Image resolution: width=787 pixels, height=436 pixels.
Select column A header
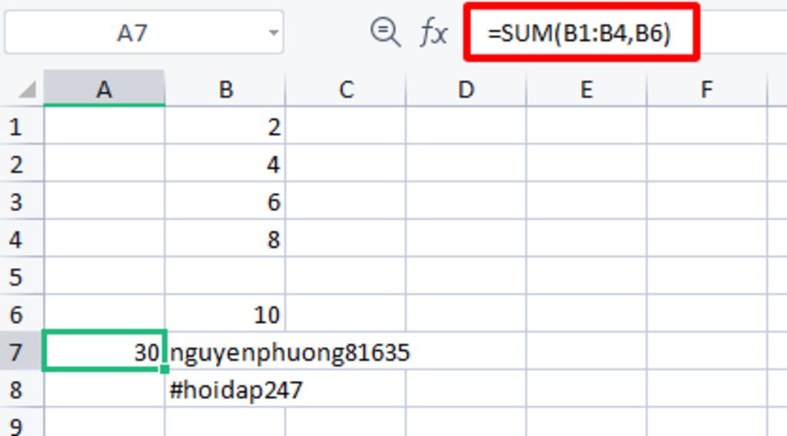(104, 90)
